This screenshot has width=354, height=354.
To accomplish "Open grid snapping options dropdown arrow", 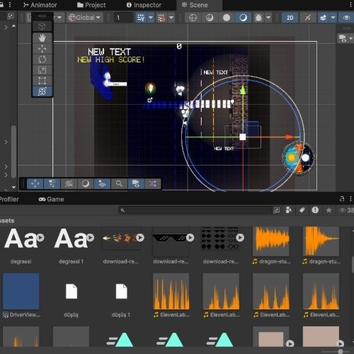I will (171, 18).
